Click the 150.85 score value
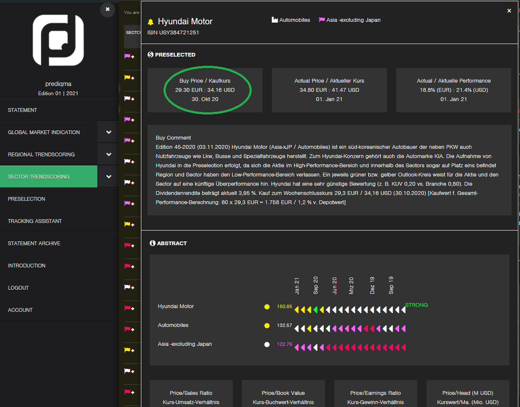This screenshot has height=407, width=520. pos(285,307)
